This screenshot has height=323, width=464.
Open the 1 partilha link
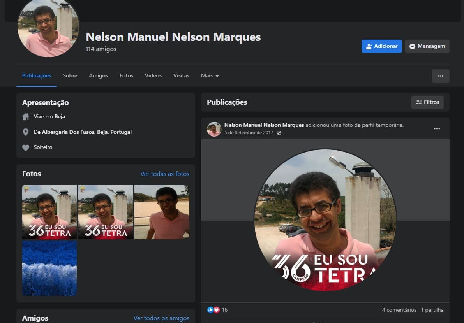pos(432,310)
